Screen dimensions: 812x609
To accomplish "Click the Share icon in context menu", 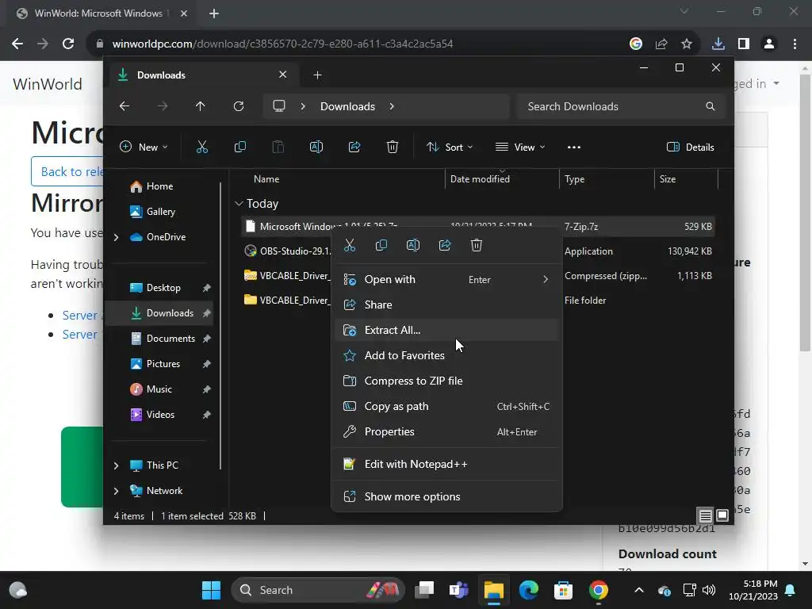I will (445, 245).
